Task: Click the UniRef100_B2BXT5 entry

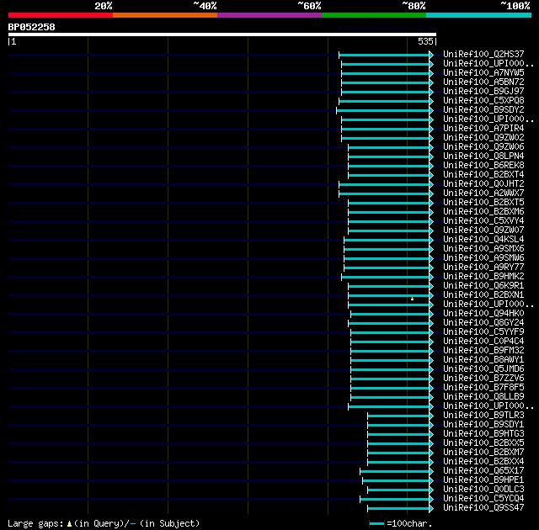Action: [483, 203]
